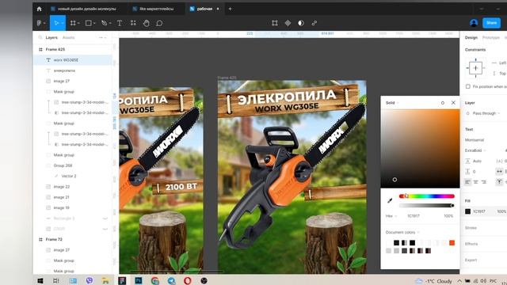Select the Text tool
The image size is (507, 285).
[x=120, y=23]
